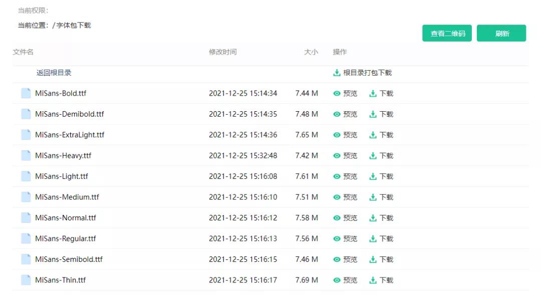Click file icon for MiSans-Demibold.ttf
This screenshot has width=541, height=295.
26,114
